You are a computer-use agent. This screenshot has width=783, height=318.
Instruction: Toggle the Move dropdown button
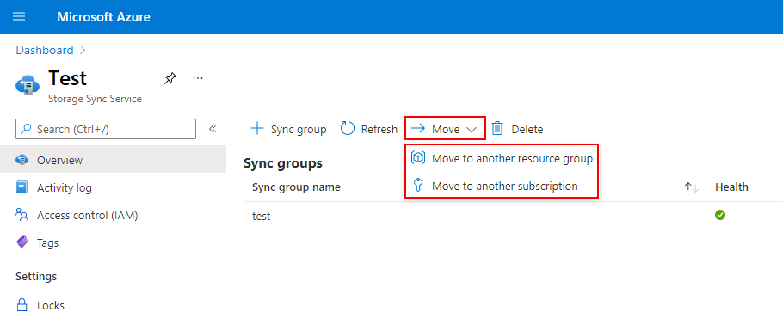click(x=445, y=129)
